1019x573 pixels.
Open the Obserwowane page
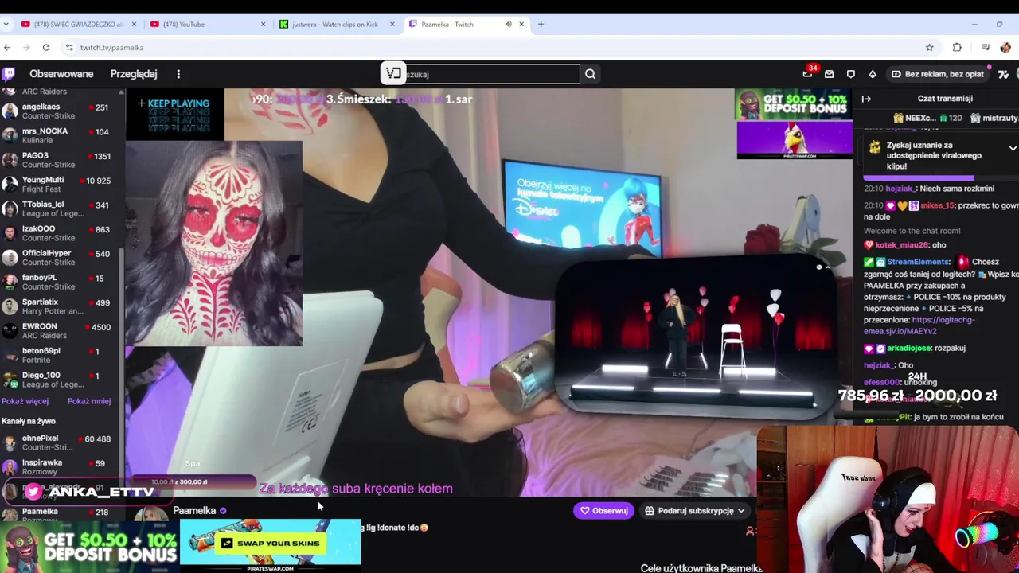click(61, 74)
